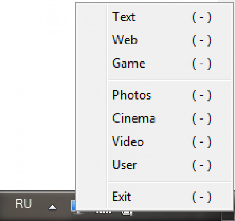Click Exit in the tray menu
235x221 pixels.
[122, 197]
